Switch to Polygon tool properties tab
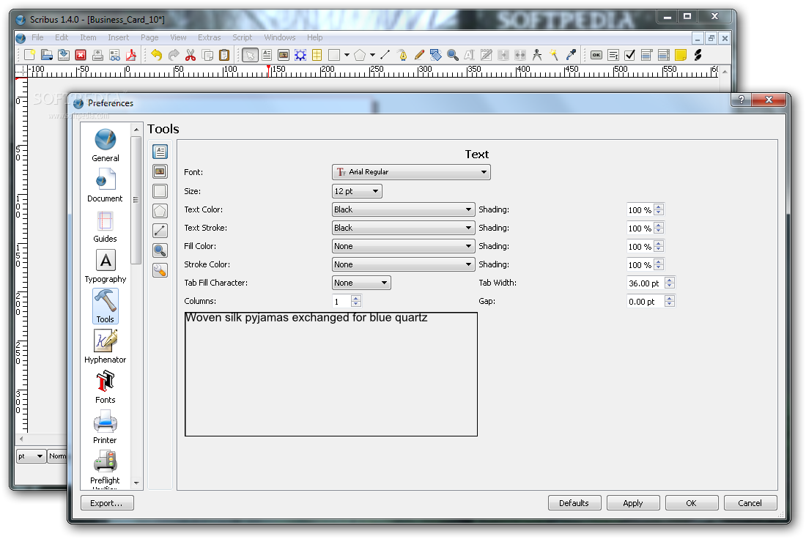 click(160, 211)
